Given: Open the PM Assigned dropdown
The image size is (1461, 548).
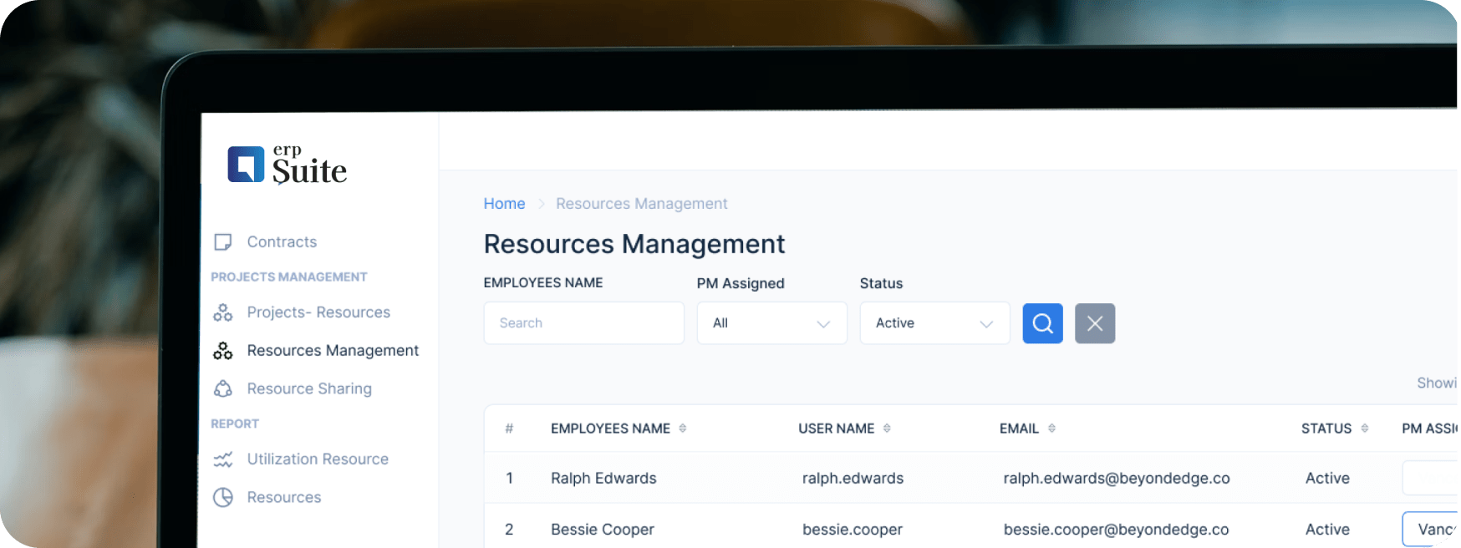Looking at the screenshot, I should click(x=771, y=323).
